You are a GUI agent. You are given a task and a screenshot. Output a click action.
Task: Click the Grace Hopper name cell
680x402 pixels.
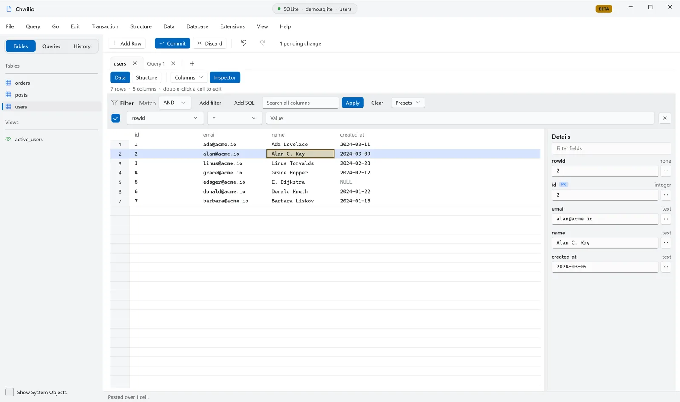click(x=300, y=173)
